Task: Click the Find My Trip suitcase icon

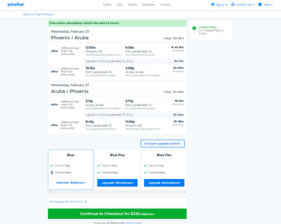Action: click(x=233, y=5)
